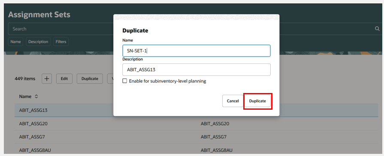The height and width of the screenshot is (156, 384).
Task: Click the Description field with ABIT_ASSG13
Action: (x=197, y=70)
